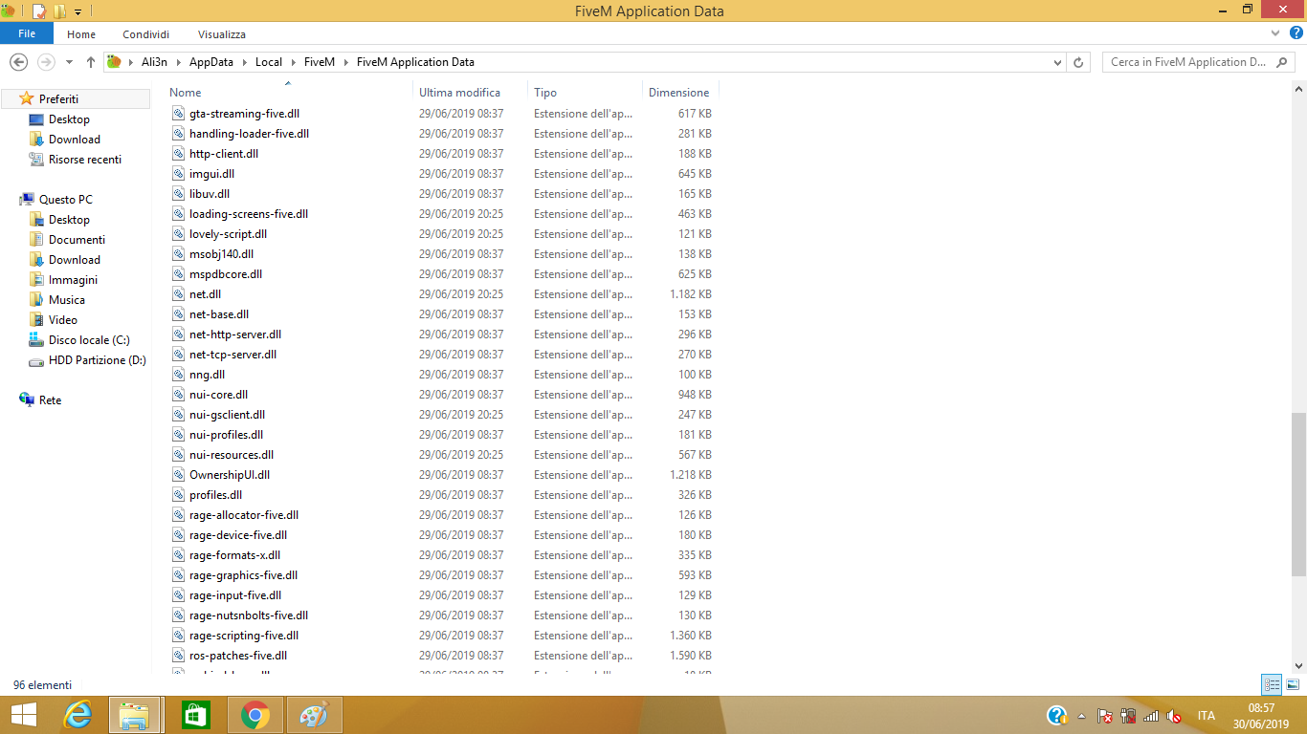Select Risorse recenti in sidebar
The image size is (1307, 734).
(x=85, y=160)
